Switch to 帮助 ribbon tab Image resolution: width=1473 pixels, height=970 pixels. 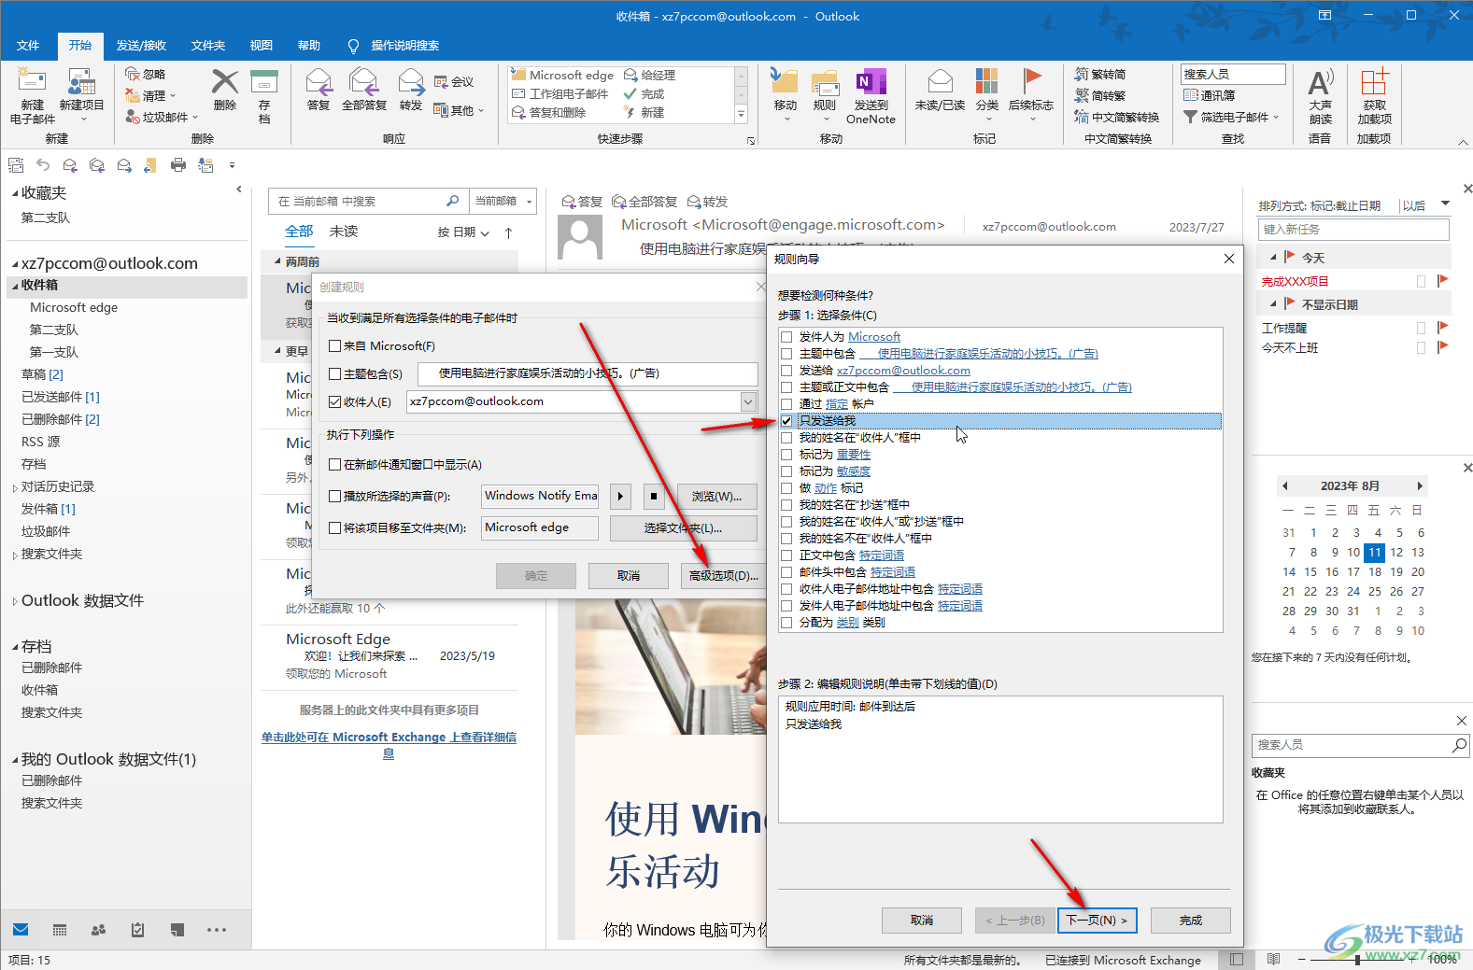click(x=309, y=45)
